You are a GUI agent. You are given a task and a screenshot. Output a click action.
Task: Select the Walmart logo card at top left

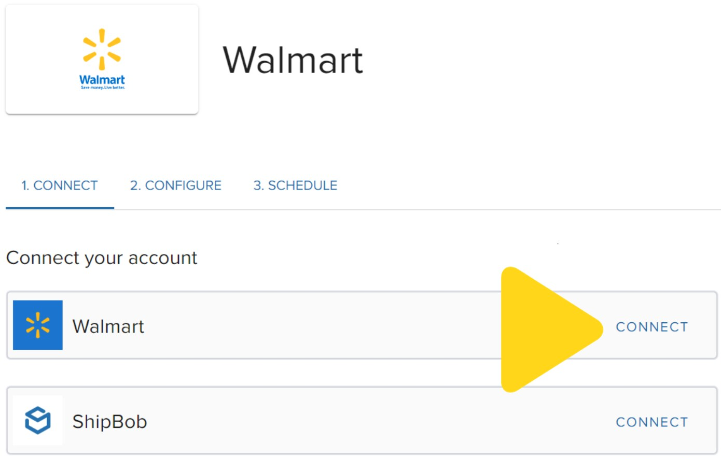pos(102,59)
